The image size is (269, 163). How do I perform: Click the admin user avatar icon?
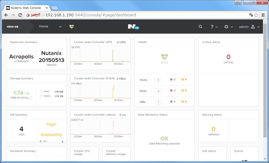click(253, 26)
